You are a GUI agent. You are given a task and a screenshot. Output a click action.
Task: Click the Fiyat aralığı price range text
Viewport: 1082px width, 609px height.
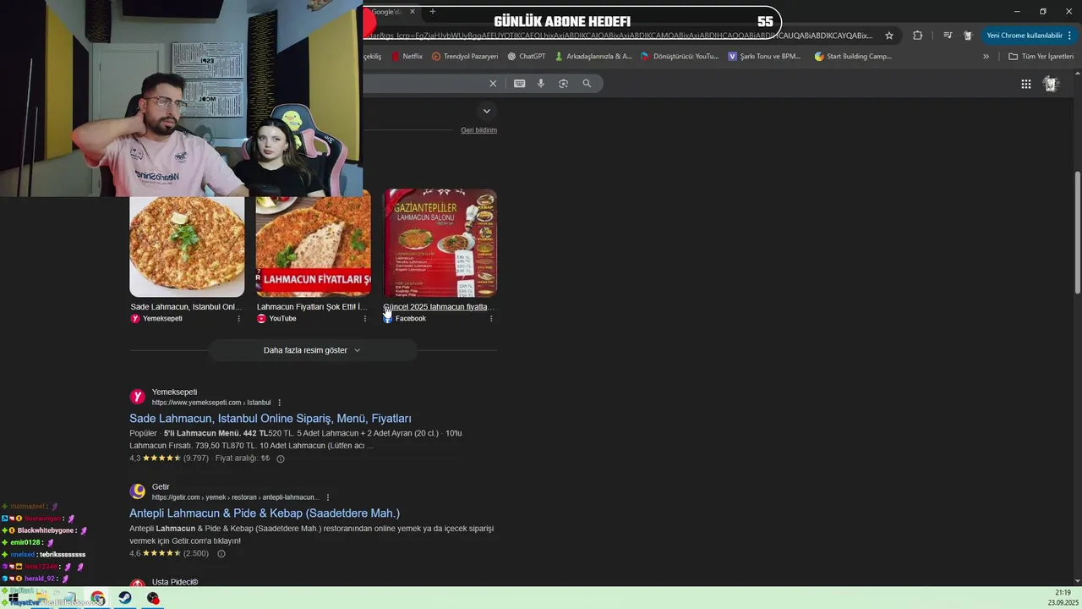243,458
